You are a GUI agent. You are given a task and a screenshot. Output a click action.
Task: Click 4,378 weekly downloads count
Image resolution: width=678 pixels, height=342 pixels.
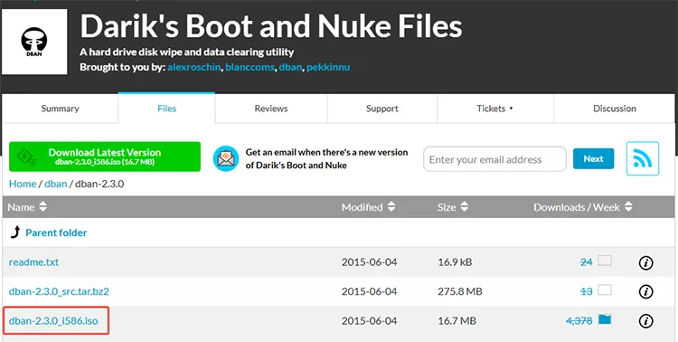coord(579,321)
